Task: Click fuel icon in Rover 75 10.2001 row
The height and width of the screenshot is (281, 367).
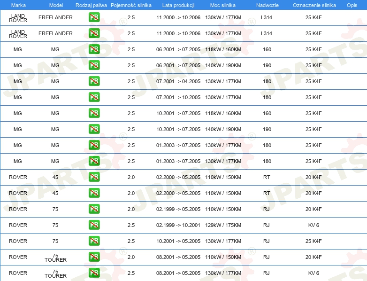Action: coord(94,241)
